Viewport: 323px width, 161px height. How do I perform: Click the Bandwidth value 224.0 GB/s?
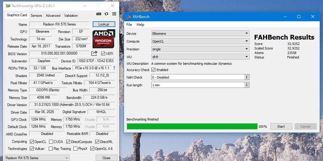(x=99, y=97)
